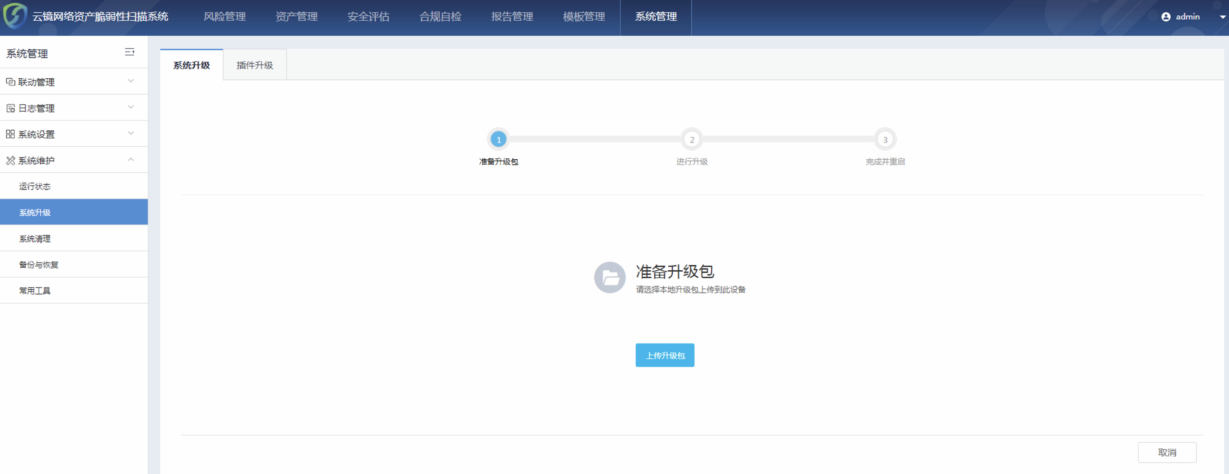Switch to the 系统升级 tab
The image size is (1229, 474).
[x=191, y=65]
